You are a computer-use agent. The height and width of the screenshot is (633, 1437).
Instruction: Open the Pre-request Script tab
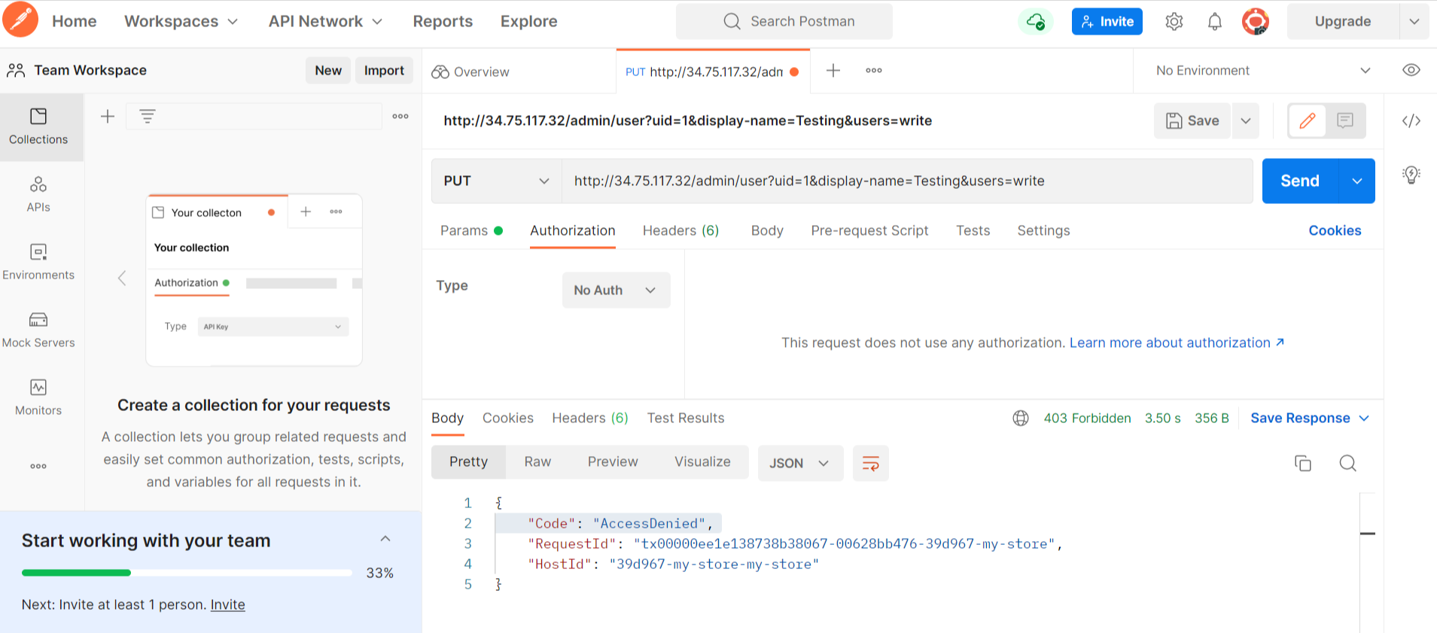pos(869,230)
